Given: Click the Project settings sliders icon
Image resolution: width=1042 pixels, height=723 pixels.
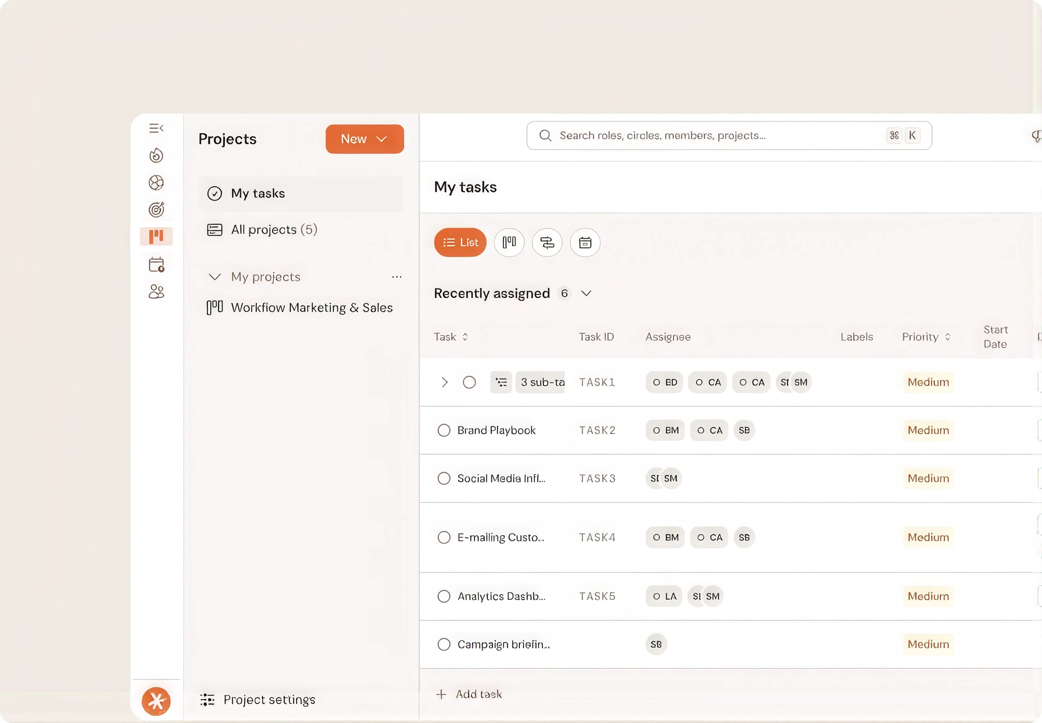Looking at the screenshot, I should pos(208,700).
